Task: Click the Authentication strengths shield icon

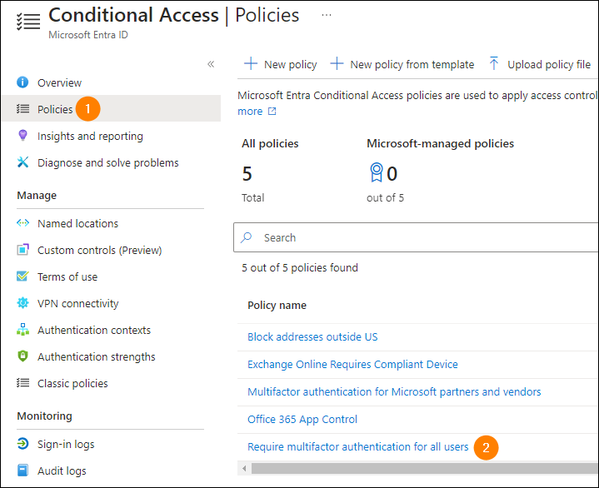Action: pyautogui.click(x=22, y=356)
